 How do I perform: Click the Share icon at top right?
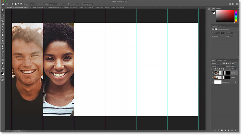[238, 4]
